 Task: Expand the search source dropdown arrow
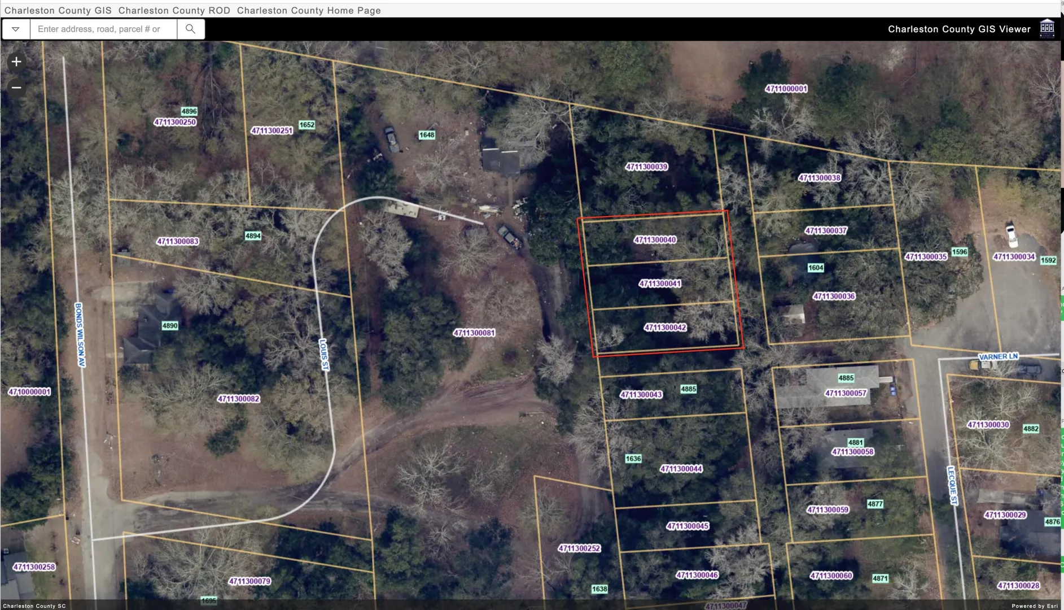pos(16,29)
